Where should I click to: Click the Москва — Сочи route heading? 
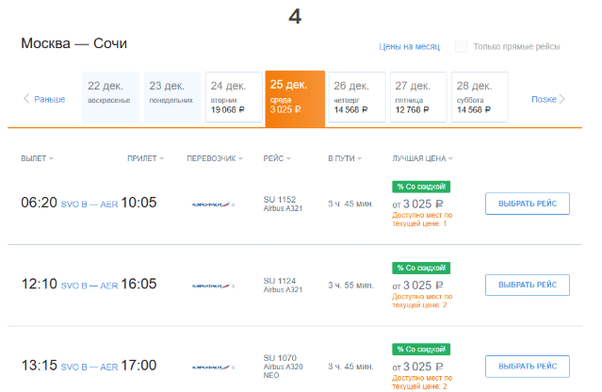[73, 43]
